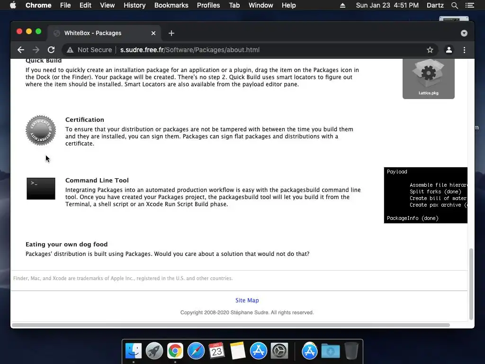This screenshot has height=364, width=485.
Task: Open Launchpad rocket from the Dock
Action: click(154, 351)
